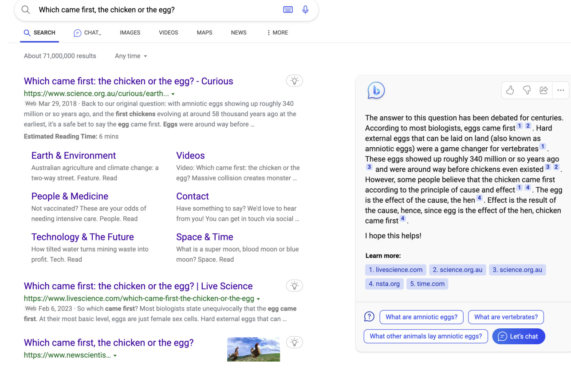The image size is (571, 370).
Task: Click the lightbulb beside the Live Science result
Action: coord(295,286)
